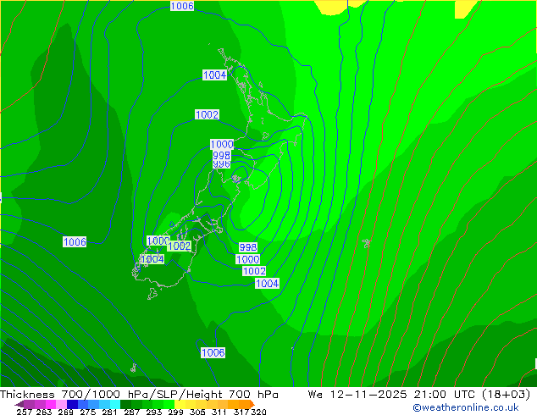Click the 996 isobar label
This screenshot has height=415, width=537.
221,164
